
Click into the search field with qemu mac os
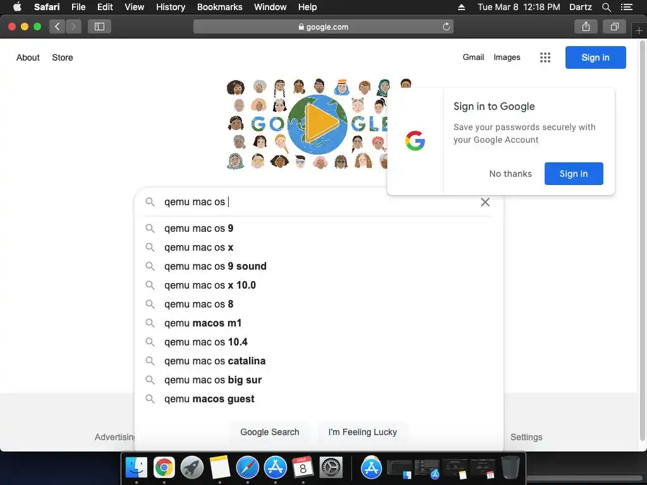click(318, 201)
